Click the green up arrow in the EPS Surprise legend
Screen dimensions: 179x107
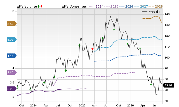click(39, 6)
